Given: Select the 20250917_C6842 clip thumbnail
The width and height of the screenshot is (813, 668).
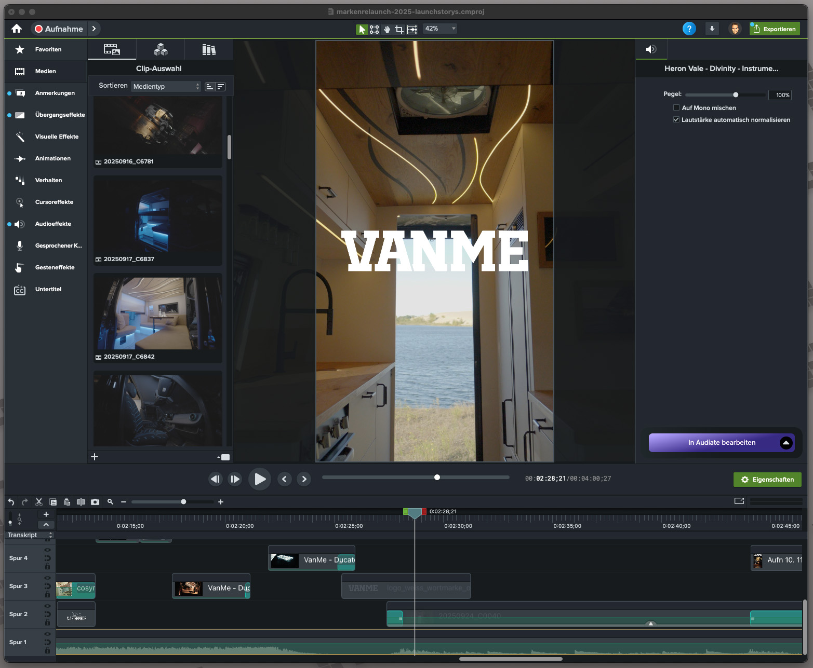Looking at the screenshot, I should coord(158,314).
